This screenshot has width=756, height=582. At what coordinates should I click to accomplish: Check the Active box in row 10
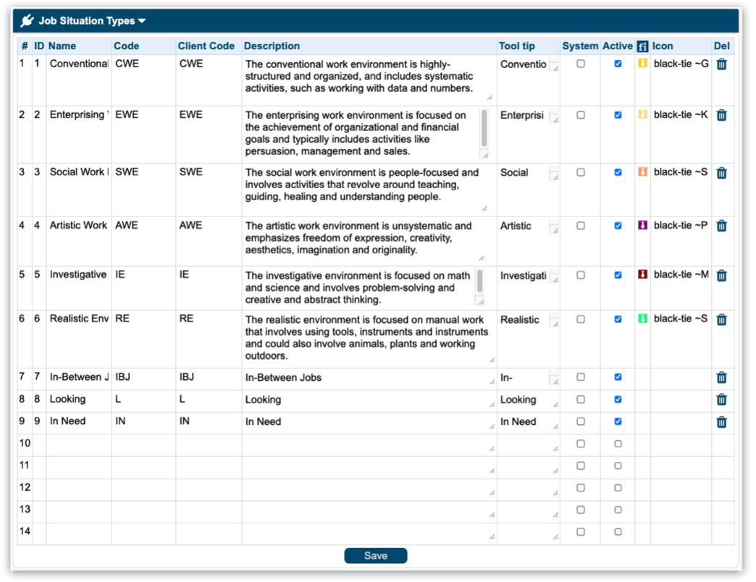(x=618, y=444)
